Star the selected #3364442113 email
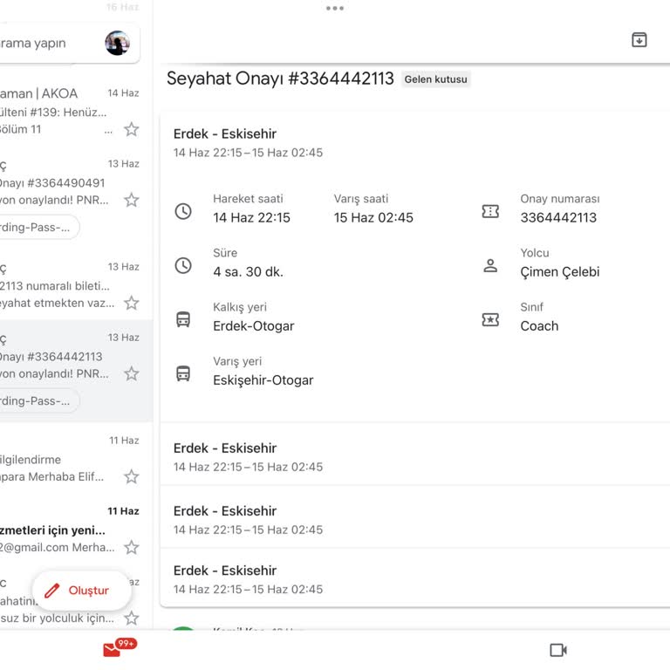 tap(131, 373)
